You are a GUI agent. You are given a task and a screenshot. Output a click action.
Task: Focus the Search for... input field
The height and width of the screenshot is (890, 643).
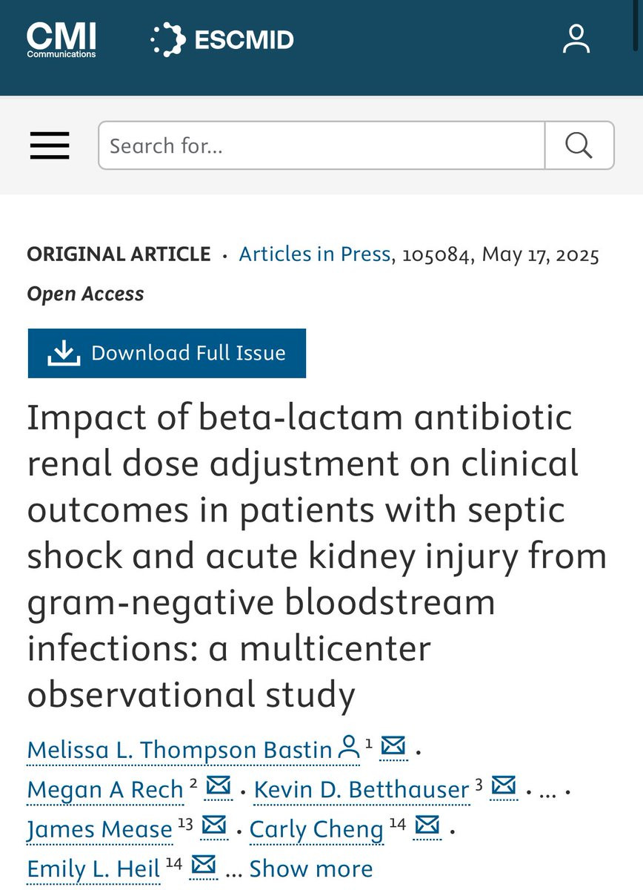point(321,145)
